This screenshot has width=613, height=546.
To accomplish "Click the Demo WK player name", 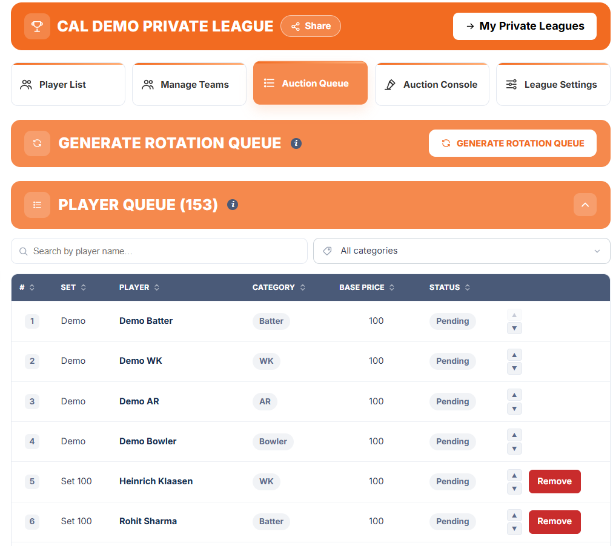I will [141, 361].
